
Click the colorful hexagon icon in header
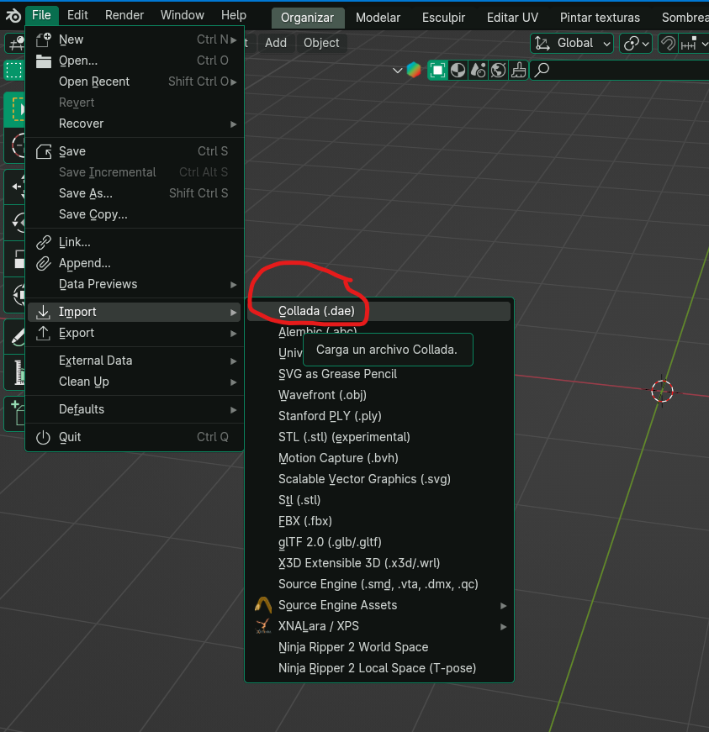pos(414,70)
